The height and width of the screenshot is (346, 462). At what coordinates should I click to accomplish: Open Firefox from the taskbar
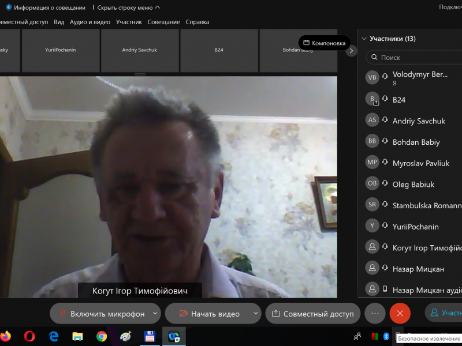pyautogui.click(x=6, y=336)
